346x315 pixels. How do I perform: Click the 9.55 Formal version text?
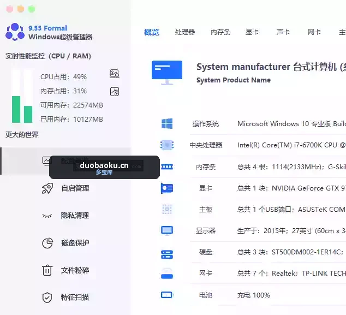(x=47, y=28)
